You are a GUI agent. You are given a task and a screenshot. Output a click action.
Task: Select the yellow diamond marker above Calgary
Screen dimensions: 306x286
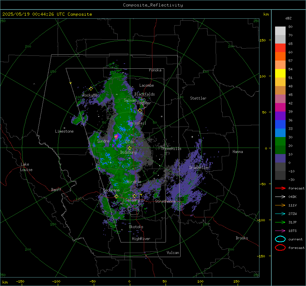click(134, 196)
